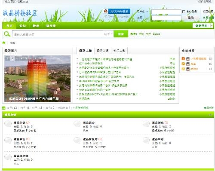Expand quick navigation dropdown arrow
Image resolution: width=215 pixels, height=171 pixels.
212,26
